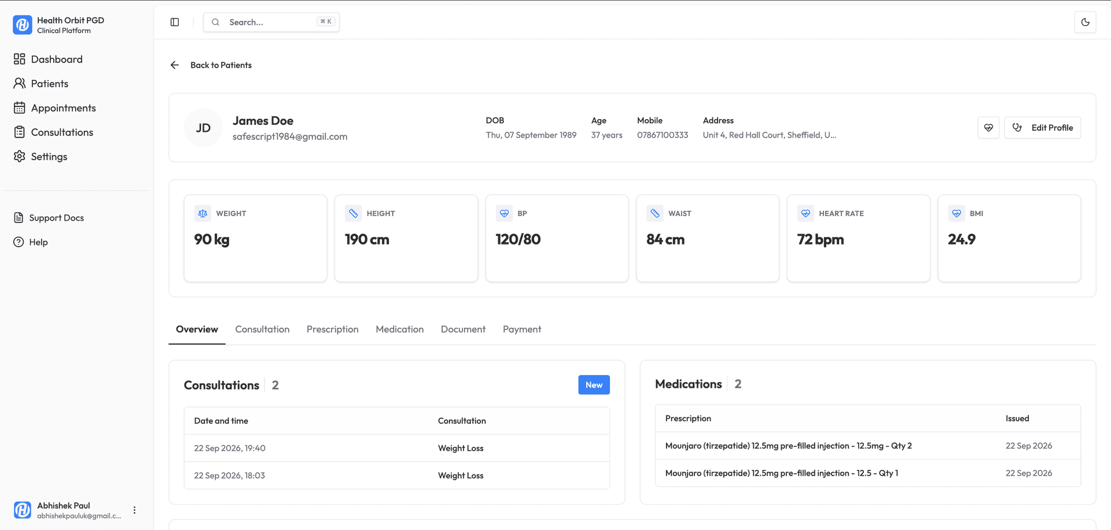The width and height of the screenshot is (1111, 530).
Task: Click the truncated Address text
Action: 769,135
